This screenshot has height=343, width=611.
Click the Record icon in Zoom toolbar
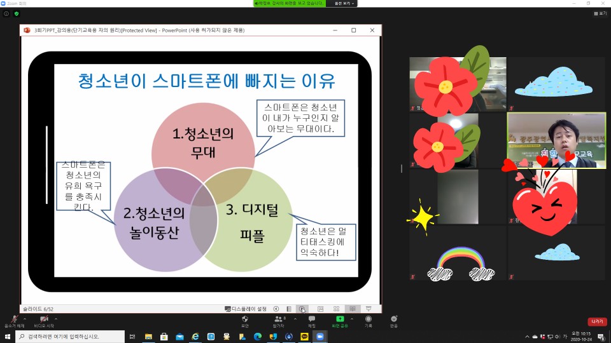click(369, 319)
